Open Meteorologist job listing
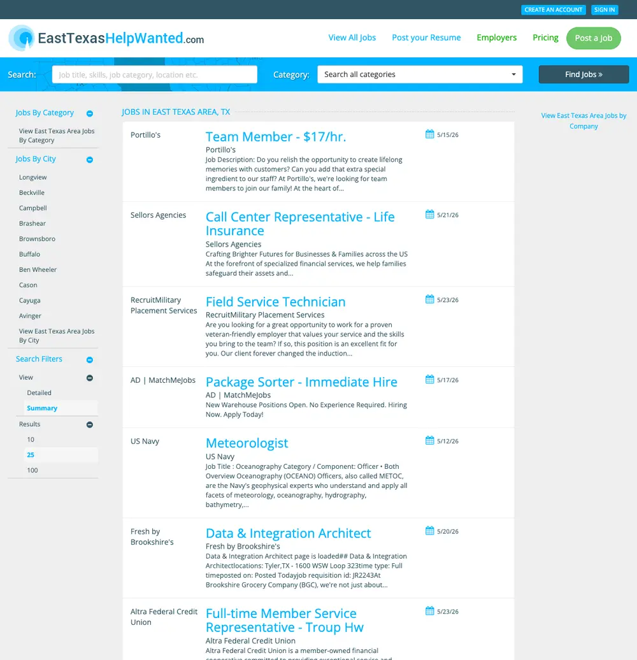Image resolution: width=637 pixels, height=660 pixels. 247,443
